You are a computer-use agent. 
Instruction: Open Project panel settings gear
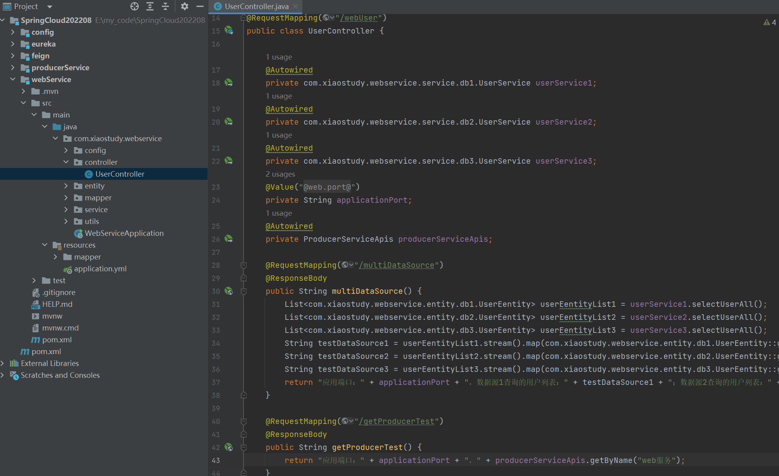coord(184,6)
